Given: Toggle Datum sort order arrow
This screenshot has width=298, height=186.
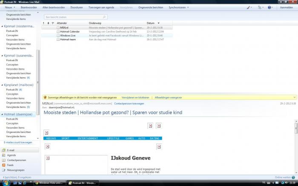Looking at the screenshot, I should pyautogui.click(x=159, y=23).
